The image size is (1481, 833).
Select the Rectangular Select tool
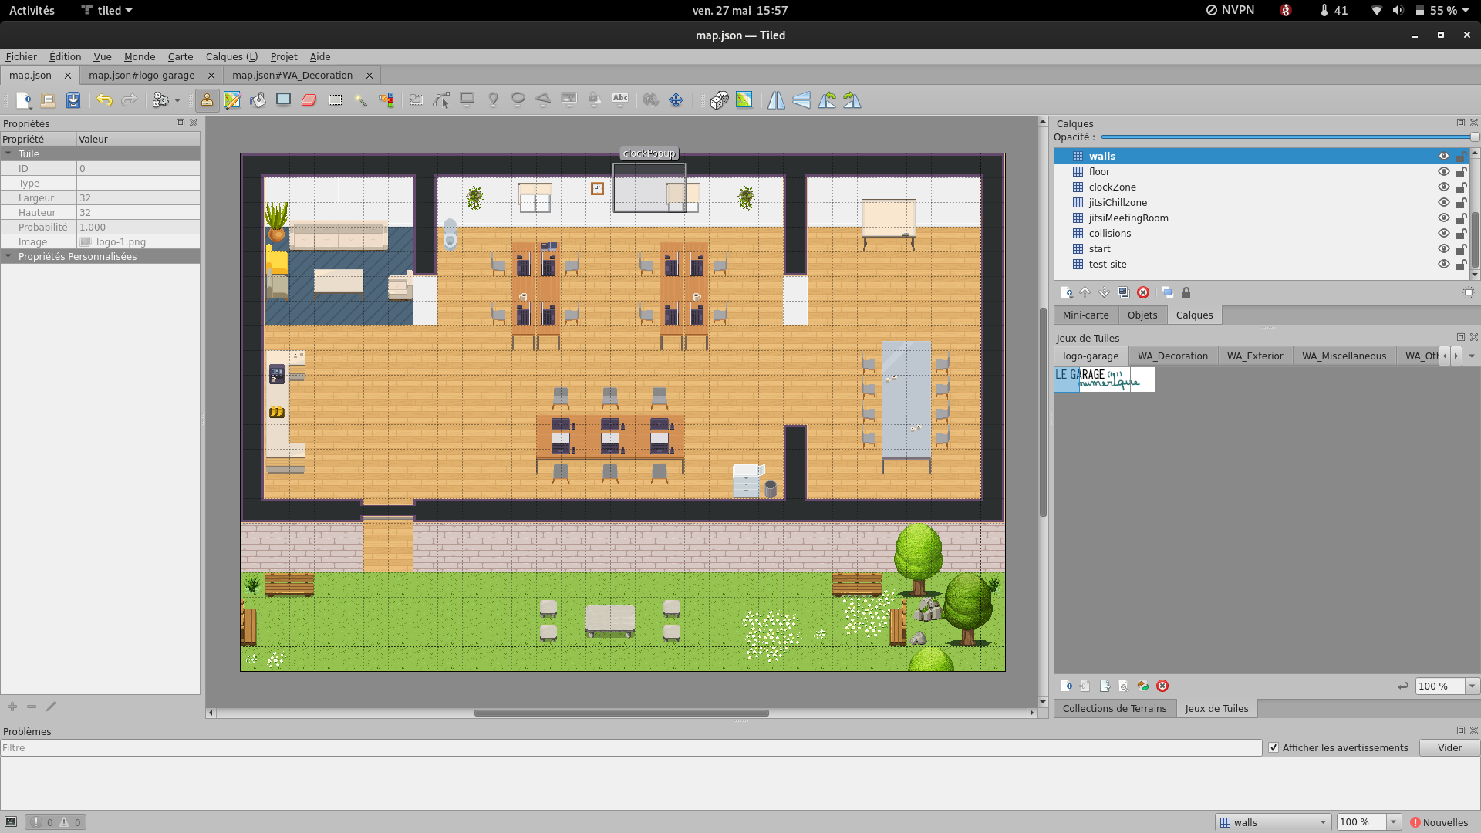[335, 100]
